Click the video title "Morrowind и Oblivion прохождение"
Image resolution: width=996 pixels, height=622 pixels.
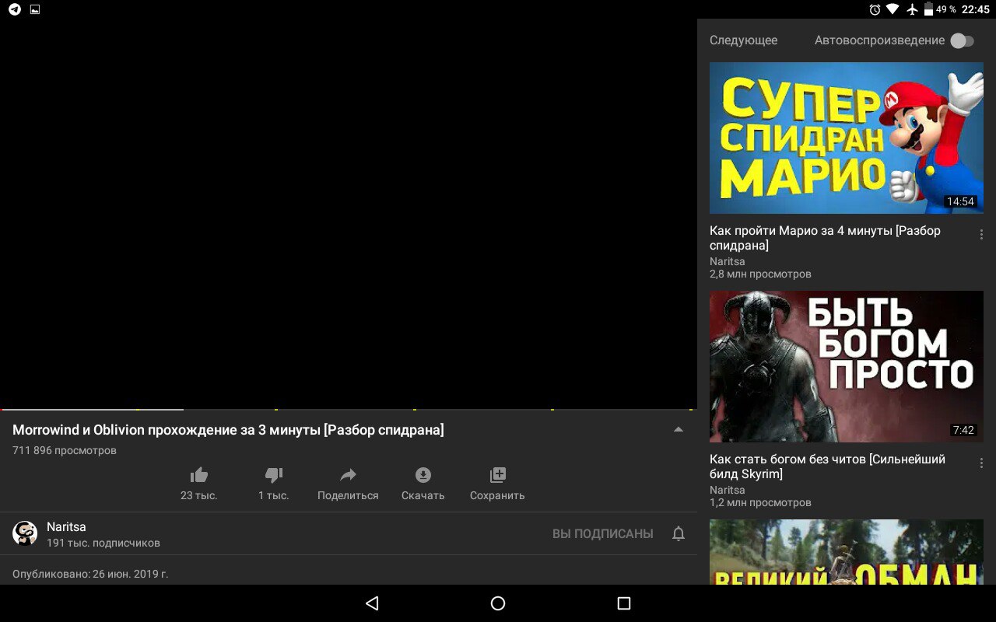tap(228, 430)
